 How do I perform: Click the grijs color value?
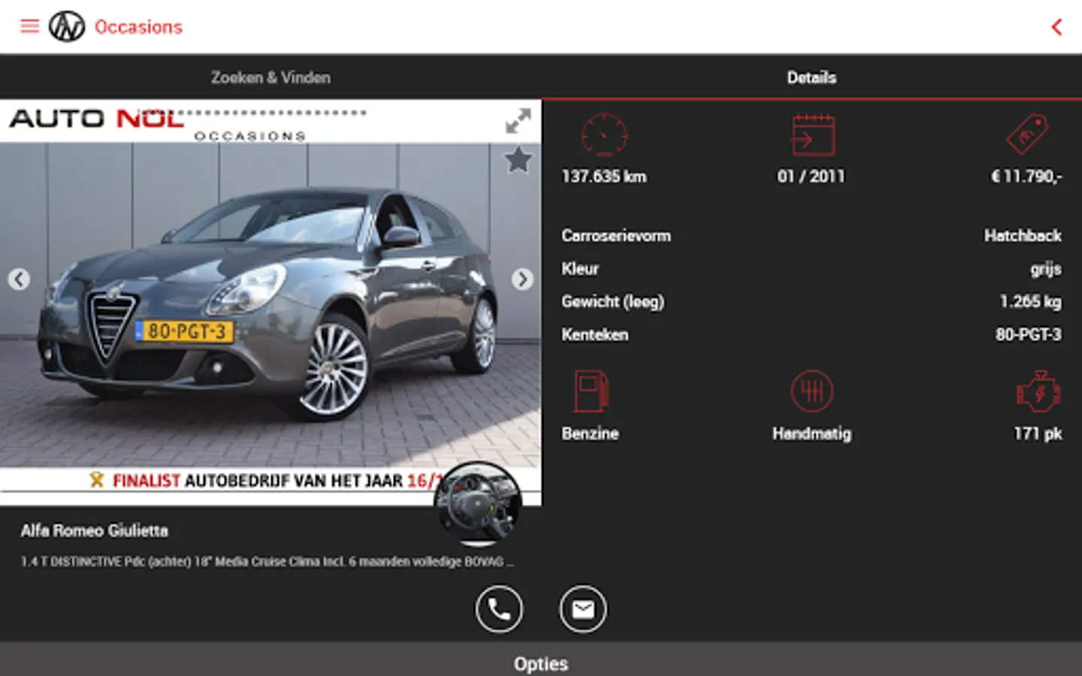1046,269
